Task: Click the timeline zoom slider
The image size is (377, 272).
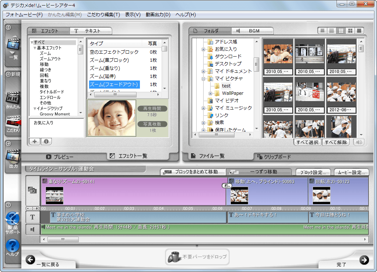Action: pyautogui.click(x=33, y=208)
